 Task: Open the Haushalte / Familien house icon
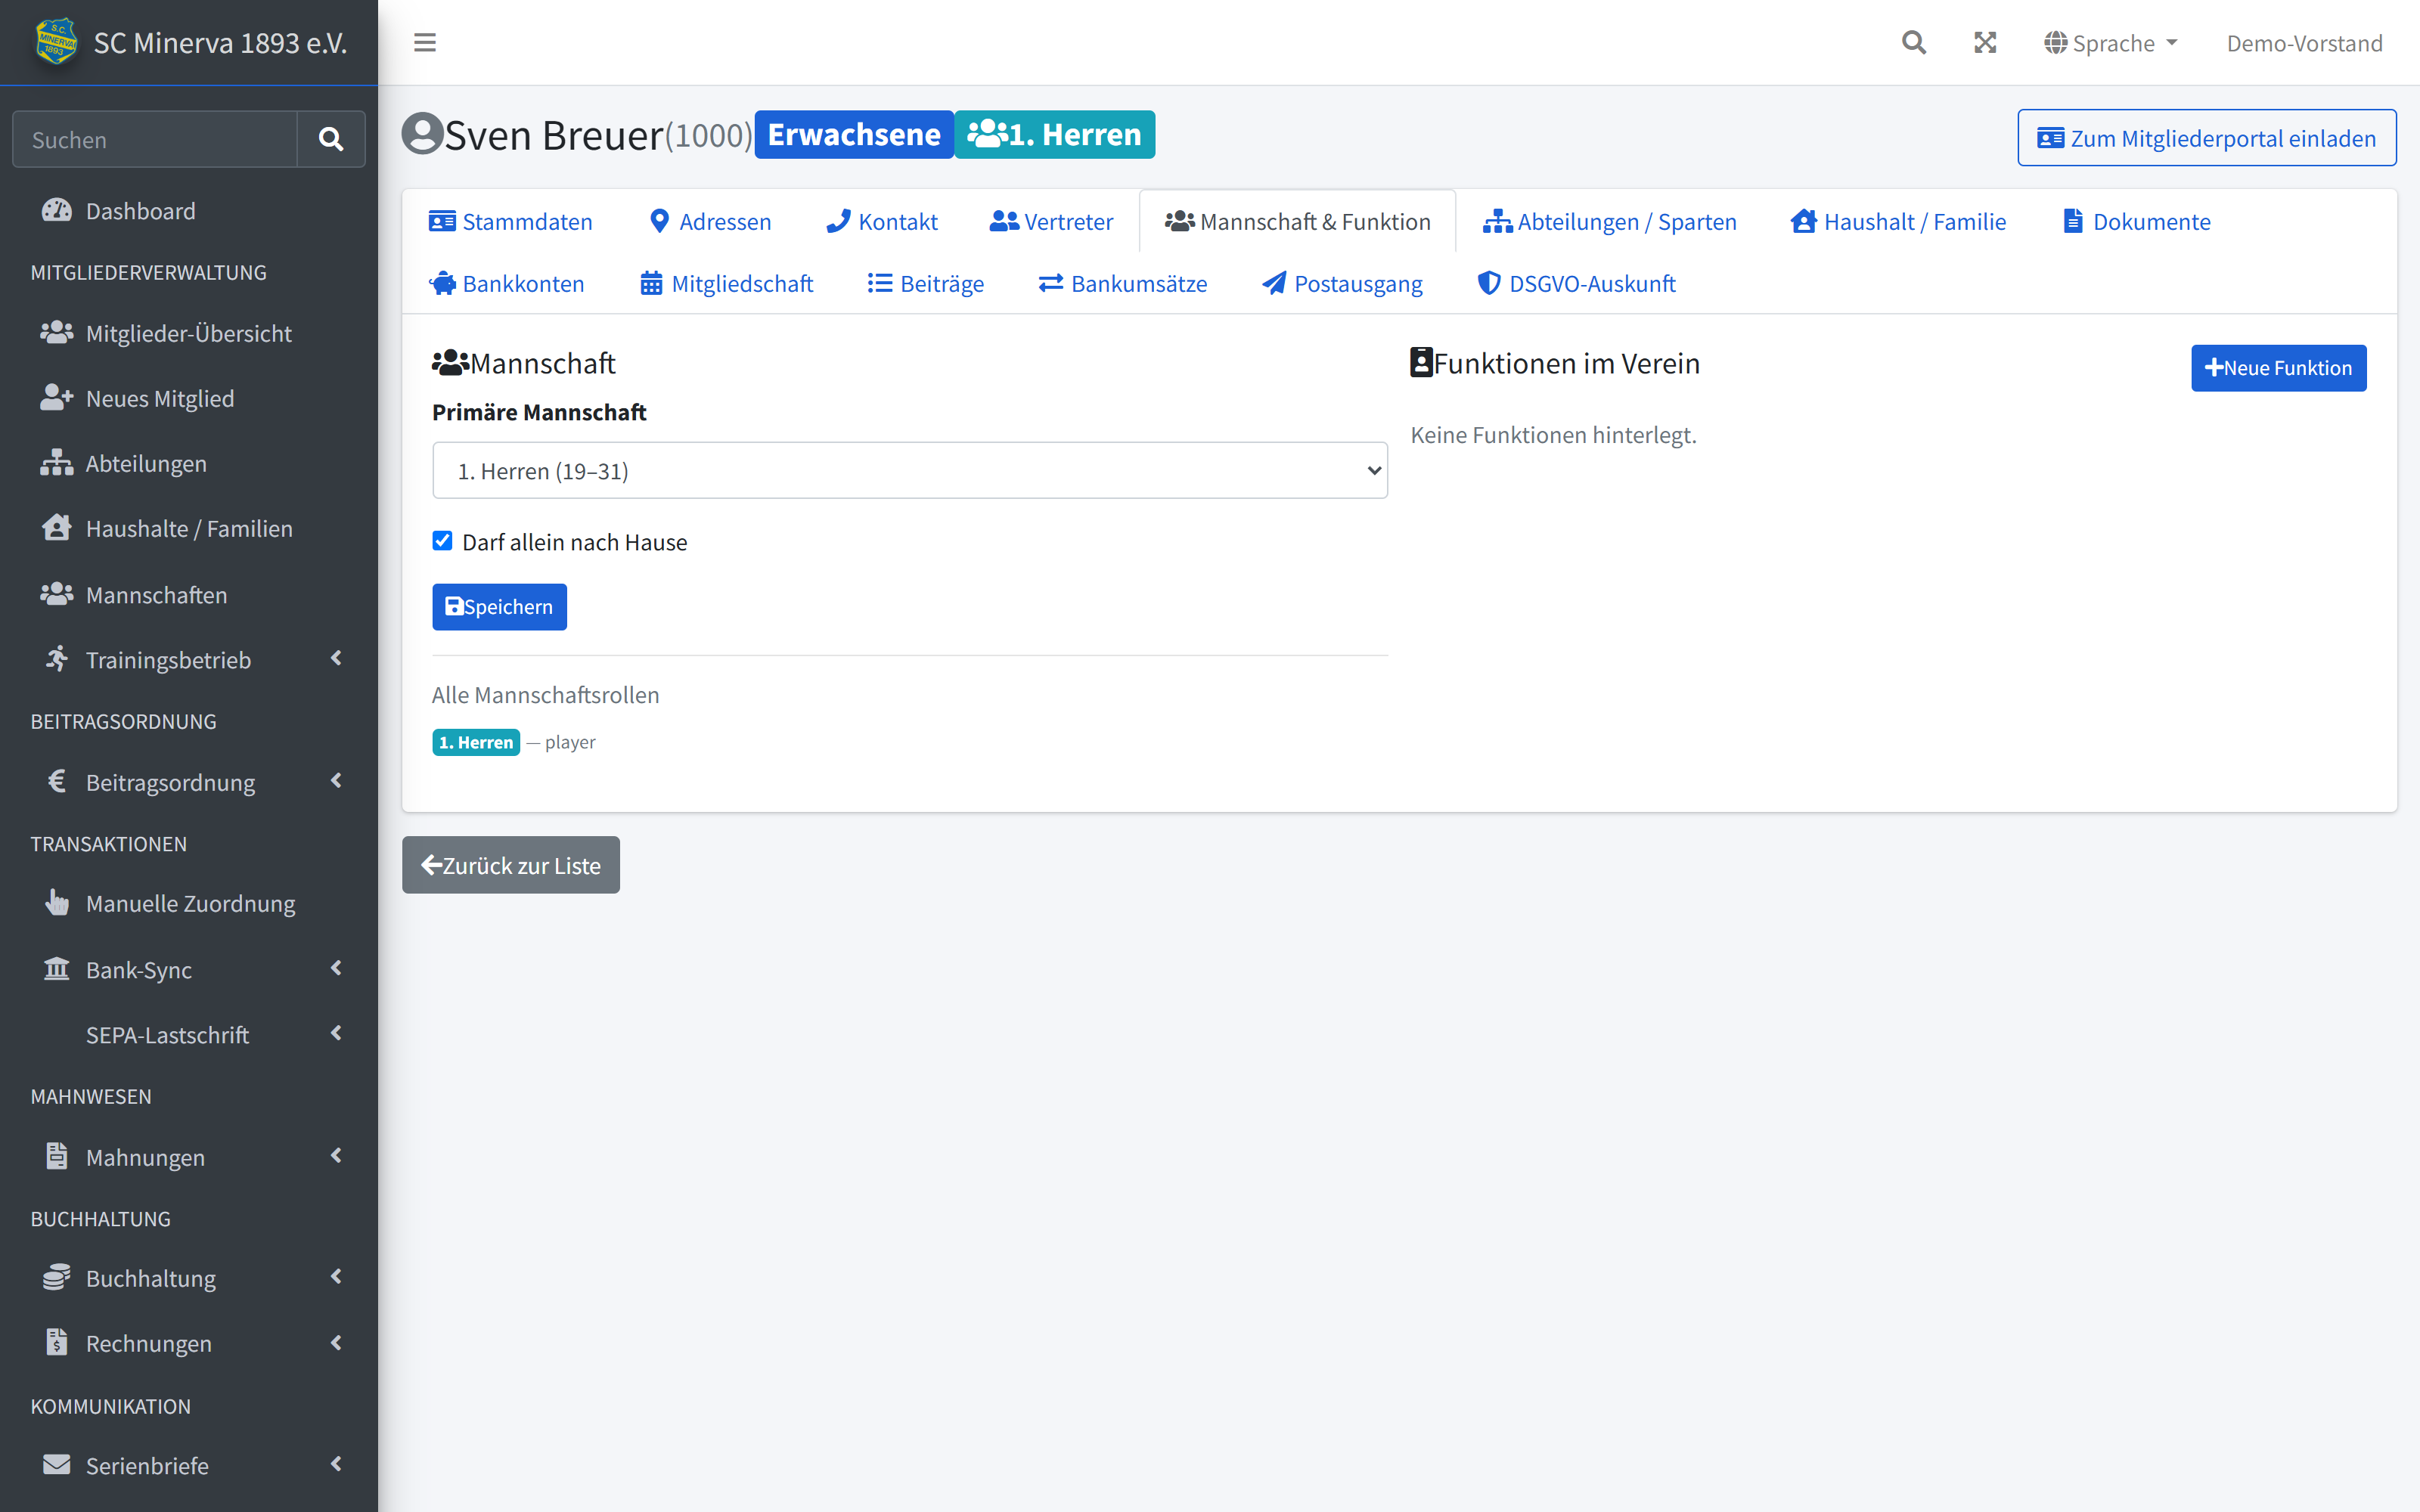coord(57,528)
